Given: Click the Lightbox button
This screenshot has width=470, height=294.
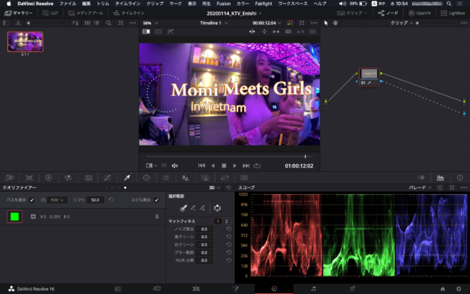Looking at the screenshot, I should [x=450, y=13].
